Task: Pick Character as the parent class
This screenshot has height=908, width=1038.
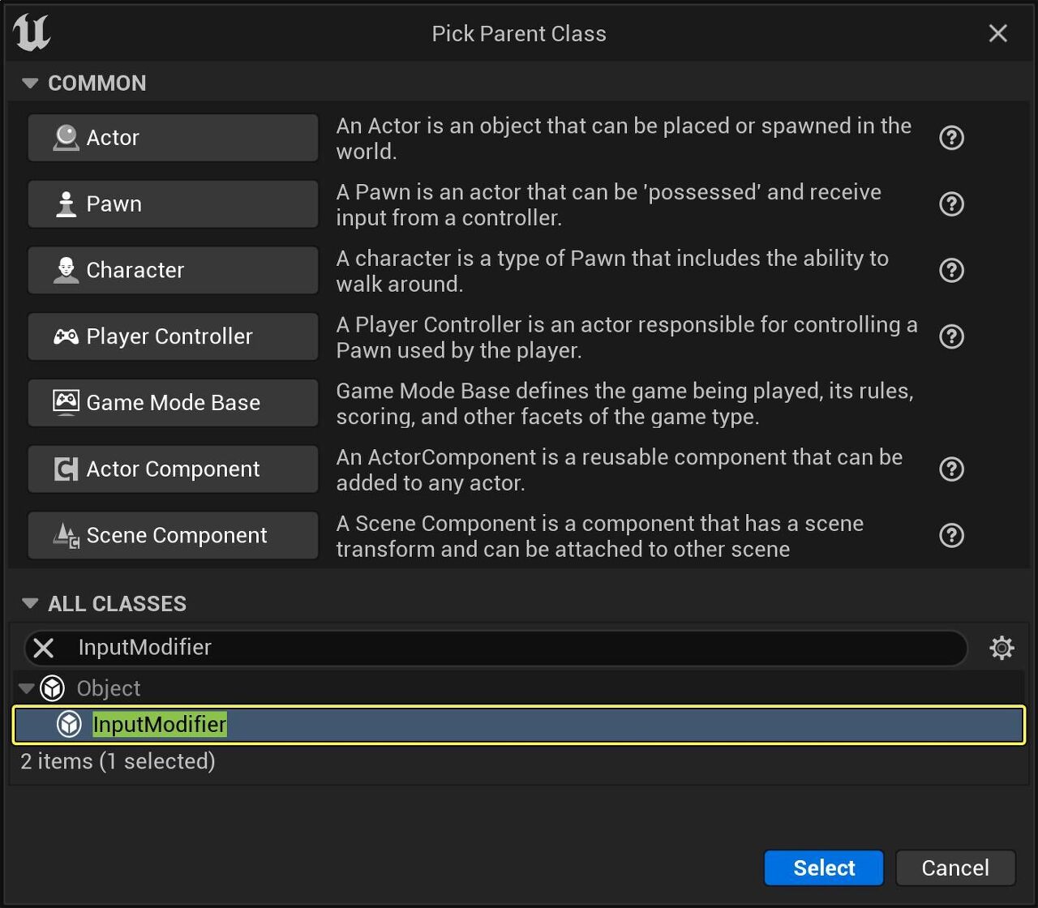Action: tap(173, 270)
